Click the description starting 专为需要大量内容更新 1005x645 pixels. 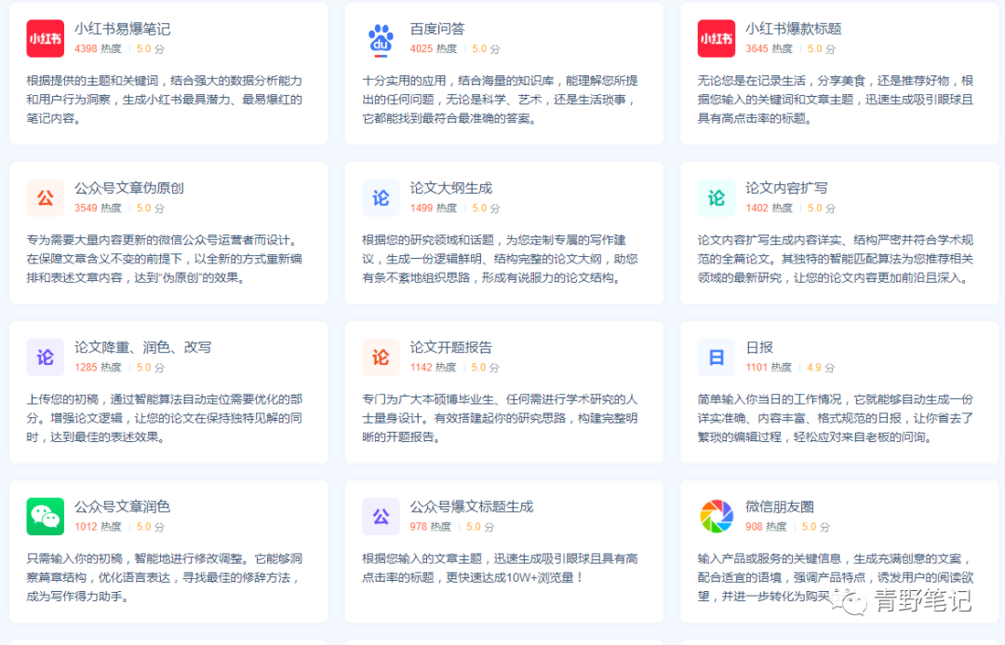click(x=164, y=259)
